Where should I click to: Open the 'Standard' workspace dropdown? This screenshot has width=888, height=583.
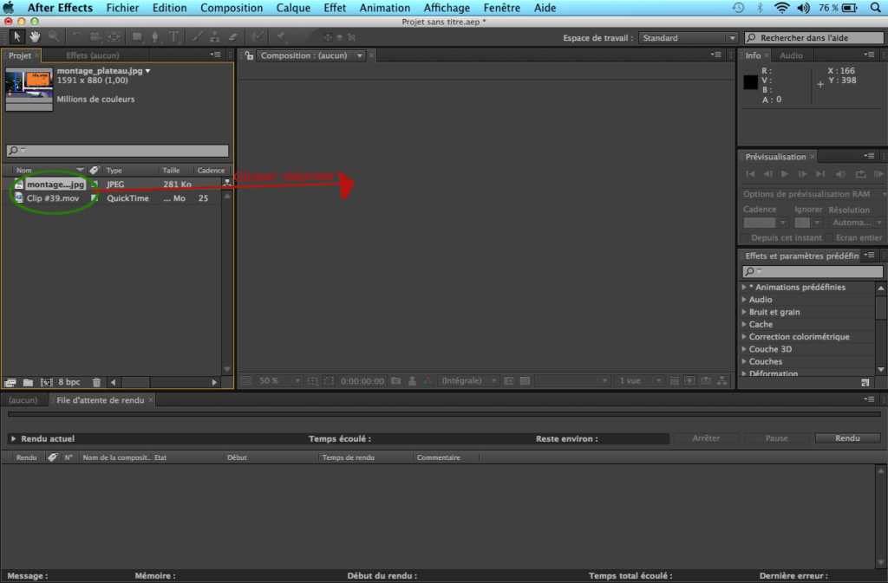click(x=689, y=38)
